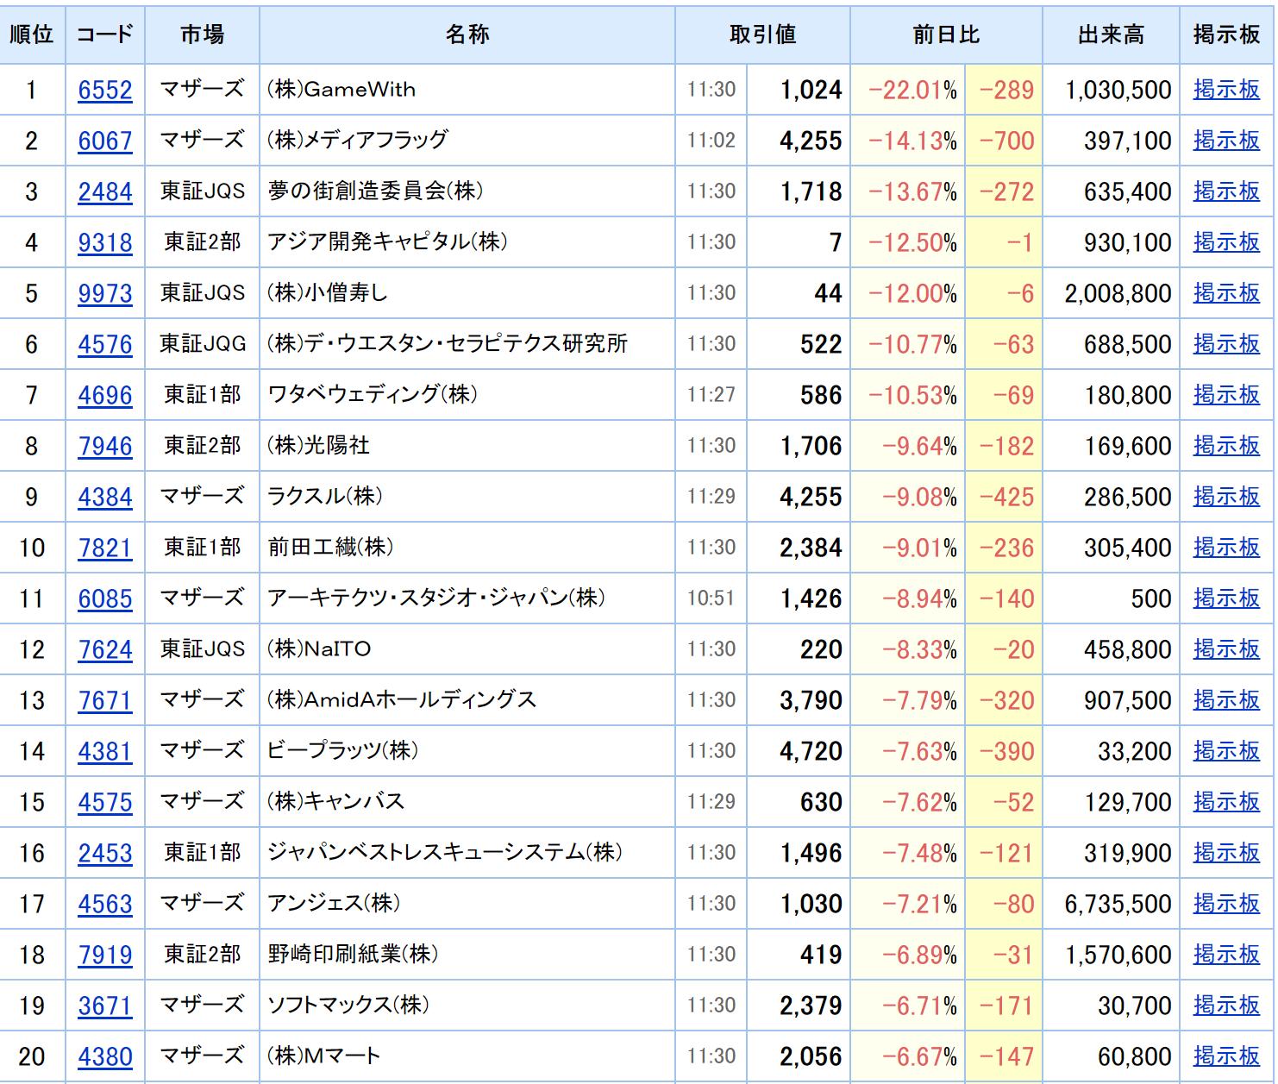Click trade price 1,718

point(811,191)
